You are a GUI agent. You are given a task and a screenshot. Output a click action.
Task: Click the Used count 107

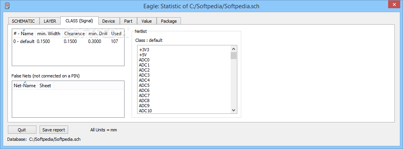[x=114, y=41]
